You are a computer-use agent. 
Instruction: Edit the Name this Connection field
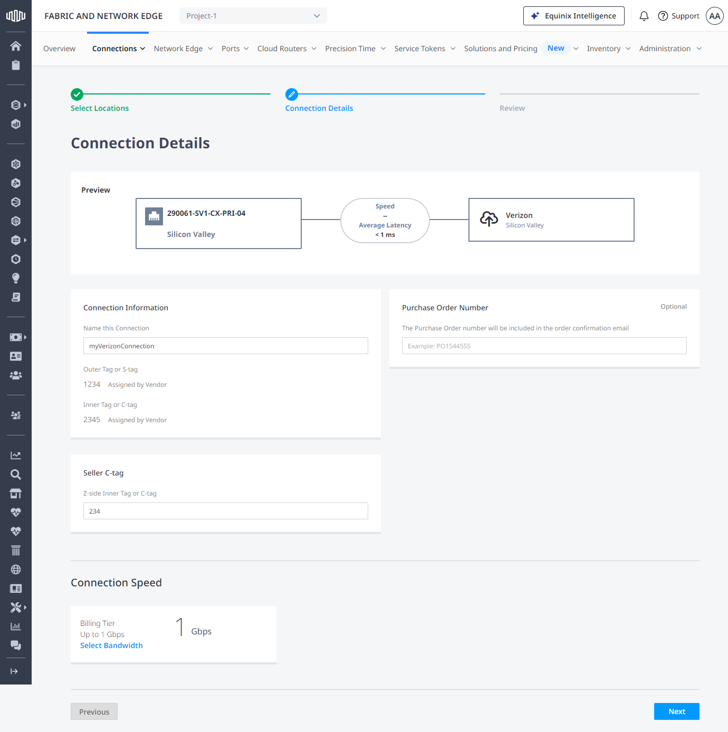[226, 346]
